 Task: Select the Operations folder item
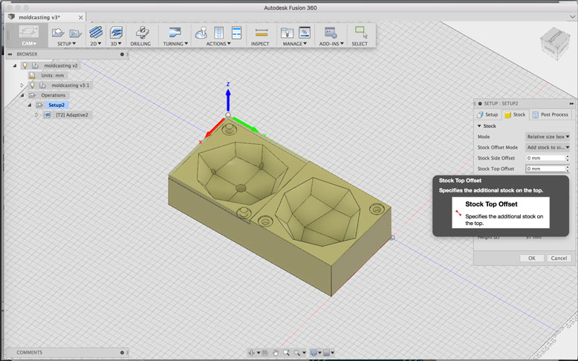pyautogui.click(x=53, y=95)
